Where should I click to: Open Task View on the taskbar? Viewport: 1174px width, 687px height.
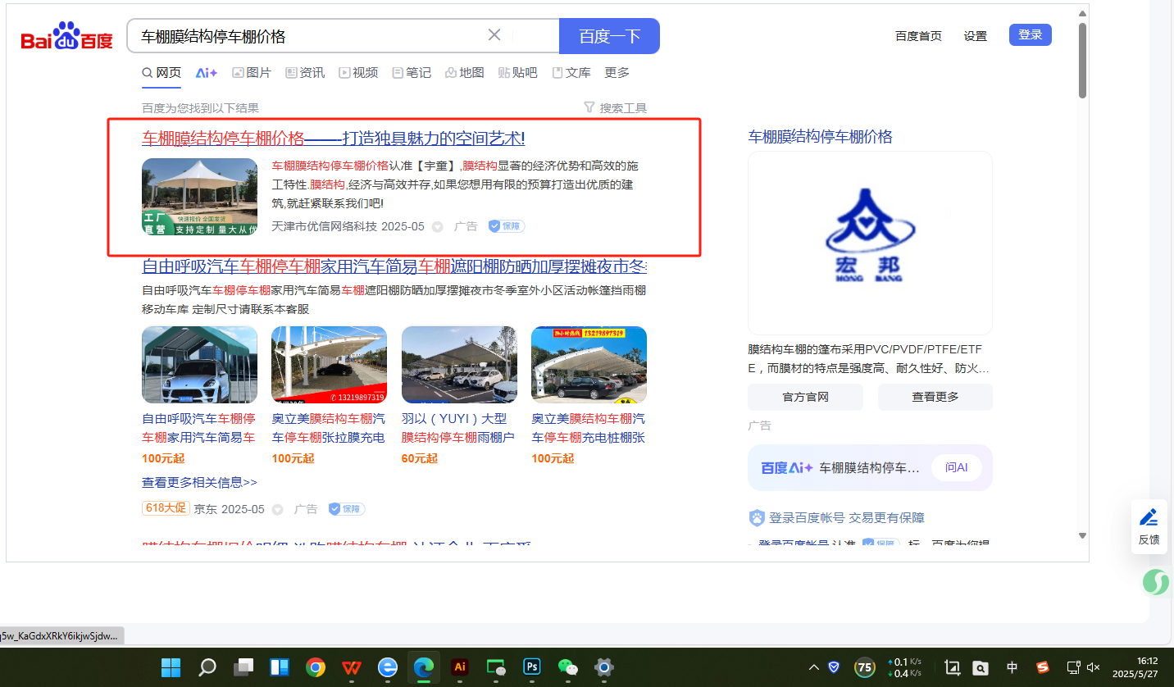[243, 667]
